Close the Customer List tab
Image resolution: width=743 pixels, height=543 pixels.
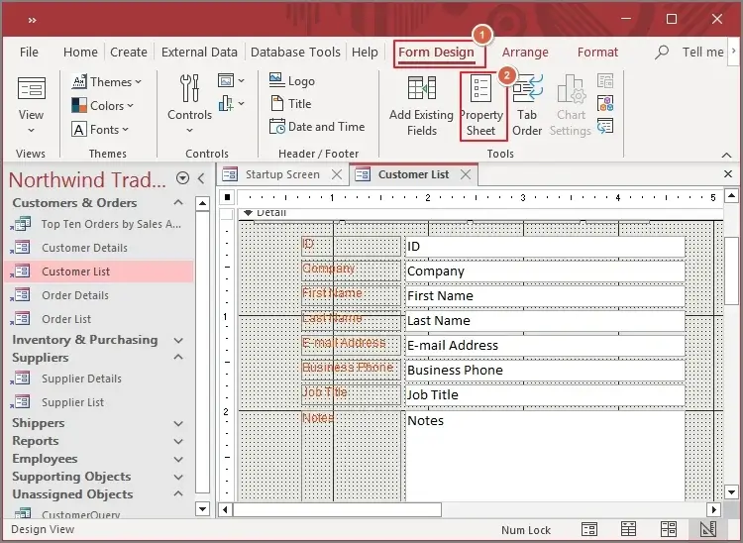466,174
